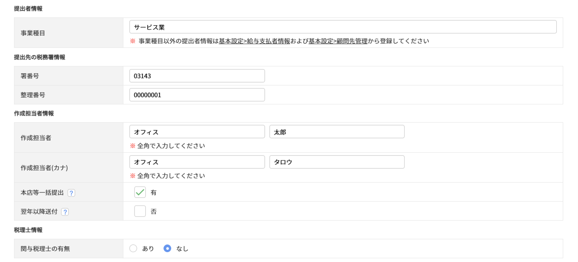578x262 pixels.
Task: Click the 提出者情報 section heading
Action: click(28, 9)
